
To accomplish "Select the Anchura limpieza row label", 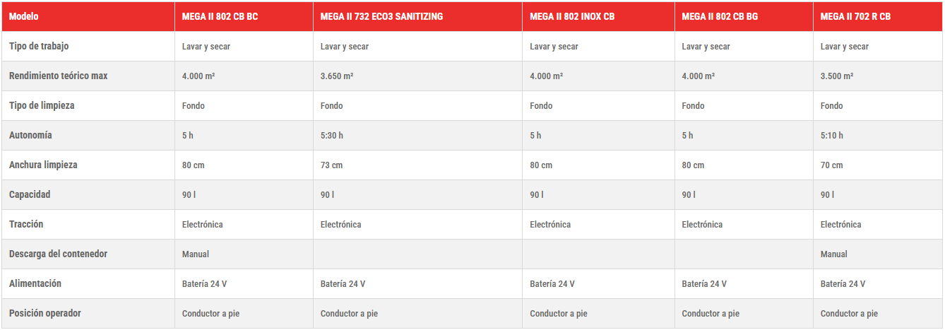I will [43, 165].
